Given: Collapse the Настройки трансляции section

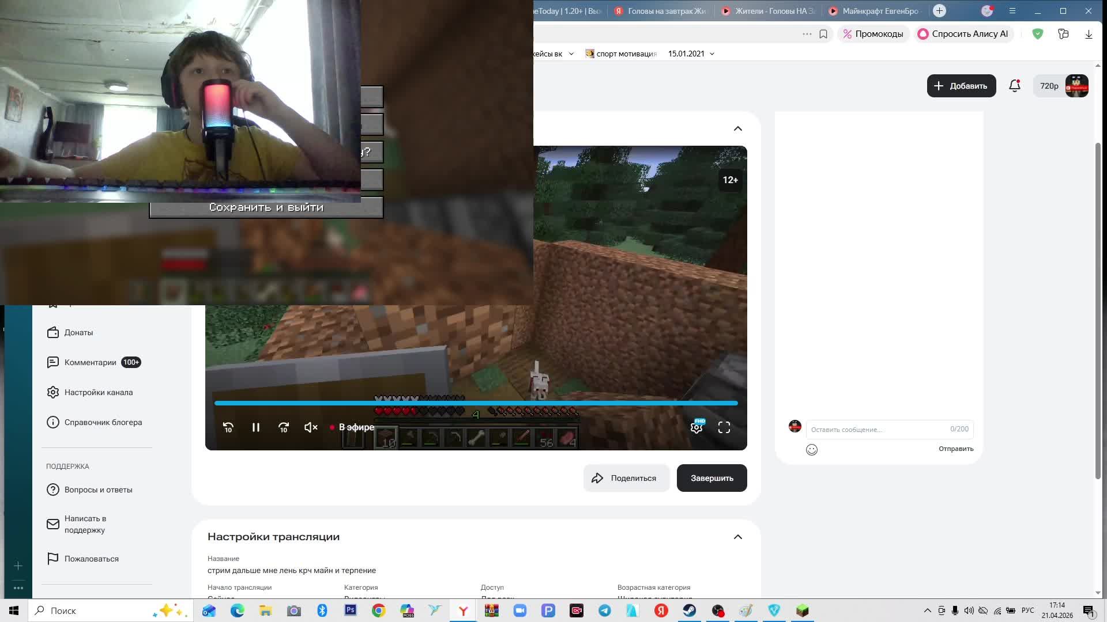Looking at the screenshot, I should [x=738, y=537].
